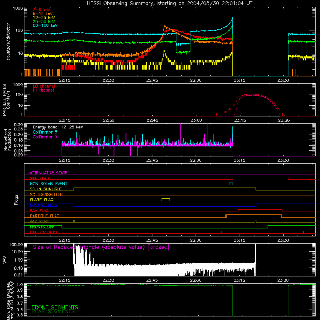Click the FLARE_FLAG label
Screen dimensions: 320x320
pyautogui.click(x=42, y=200)
